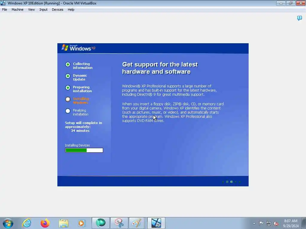Click the Preparing installation step indicator
The height and width of the screenshot is (229, 306).
tap(68, 88)
